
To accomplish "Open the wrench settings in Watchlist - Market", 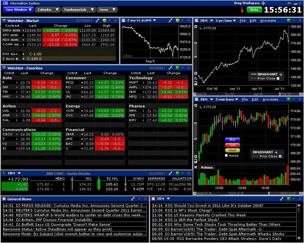I will click(x=98, y=20).
